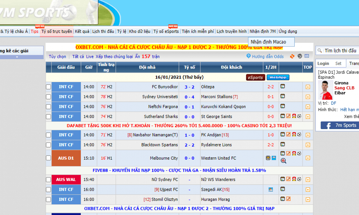The height and width of the screenshot is (215, 359).
Task: Tick the checkbox for Blacktown Spartans match
Action: point(48,145)
